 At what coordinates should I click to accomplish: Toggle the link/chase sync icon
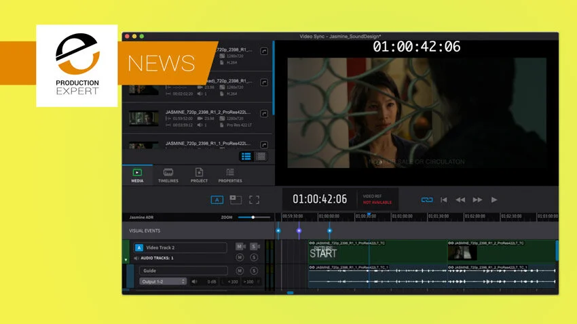pyautogui.click(x=427, y=200)
